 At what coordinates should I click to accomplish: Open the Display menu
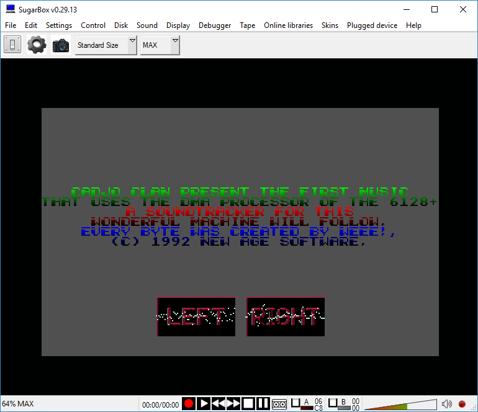tap(178, 25)
